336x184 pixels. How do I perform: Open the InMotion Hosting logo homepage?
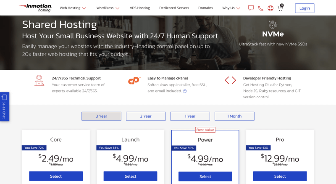pos(36,8)
